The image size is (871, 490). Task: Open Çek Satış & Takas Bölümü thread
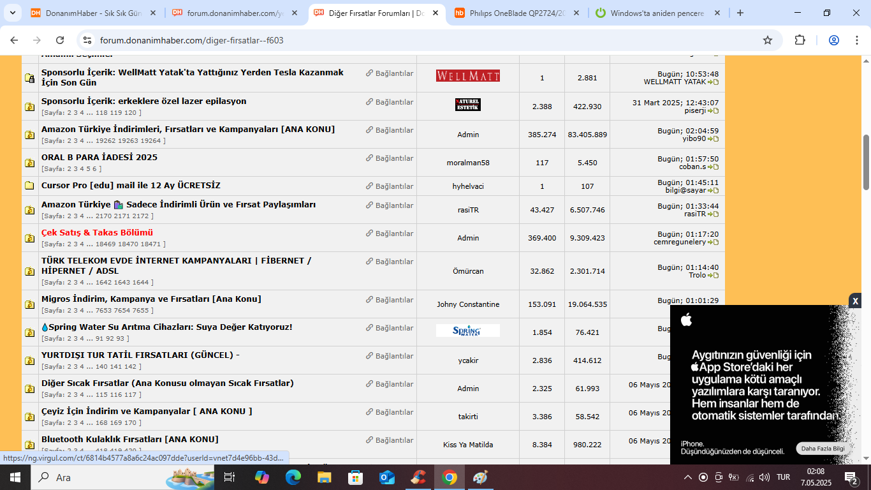pyautogui.click(x=97, y=232)
